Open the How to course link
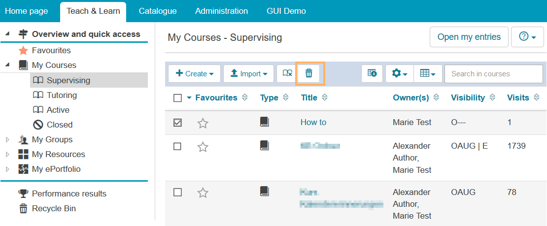The width and height of the screenshot is (547, 226). [x=313, y=122]
